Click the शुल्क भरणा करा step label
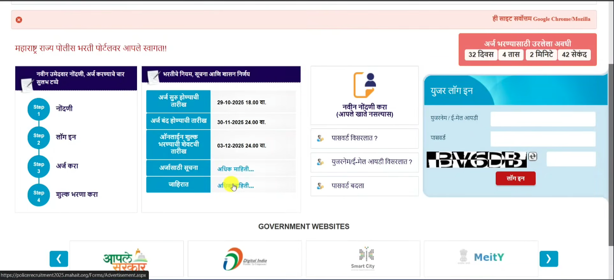Screen dimensions: 614x280 77,194
